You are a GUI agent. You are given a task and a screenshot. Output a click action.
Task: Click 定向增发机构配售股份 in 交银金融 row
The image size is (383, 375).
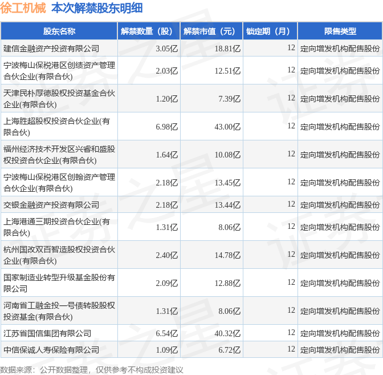(340, 205)
